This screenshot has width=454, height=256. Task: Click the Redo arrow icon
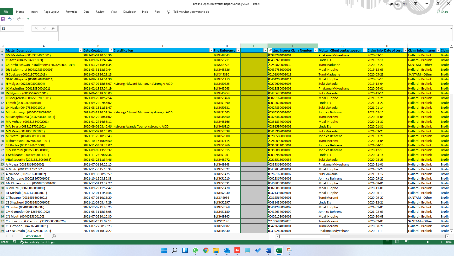click(19, 19)
